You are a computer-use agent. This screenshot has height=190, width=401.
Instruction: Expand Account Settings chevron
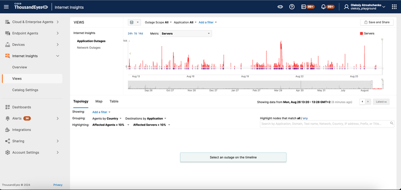coord(57,152)
